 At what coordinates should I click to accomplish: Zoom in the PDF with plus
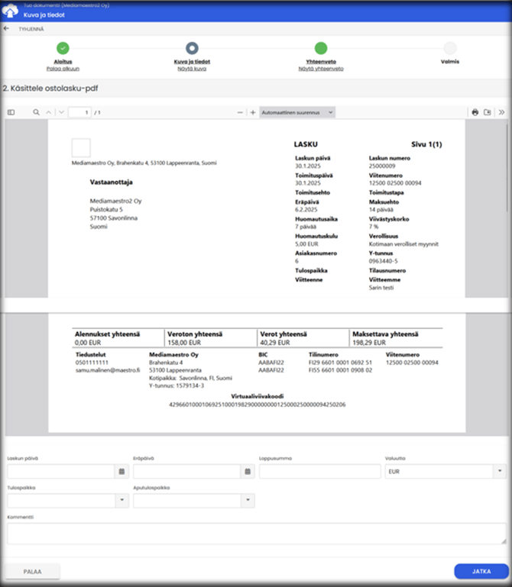tap(253, 112)
